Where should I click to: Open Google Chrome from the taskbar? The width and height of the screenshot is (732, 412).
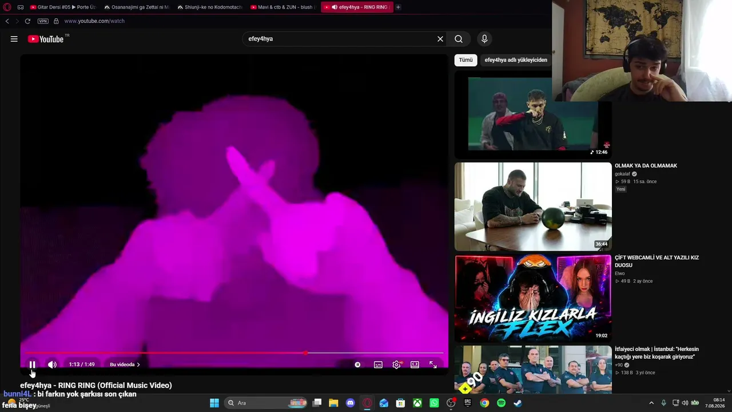click(484, 403)
